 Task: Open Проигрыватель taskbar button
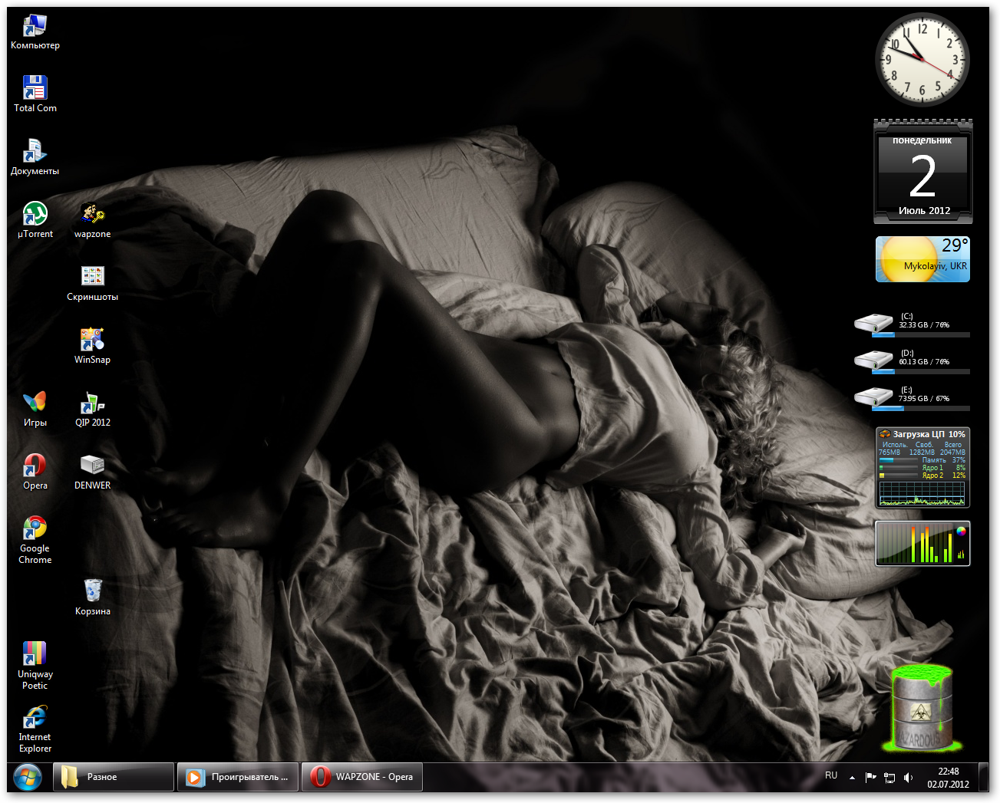(x=238, y=777)
